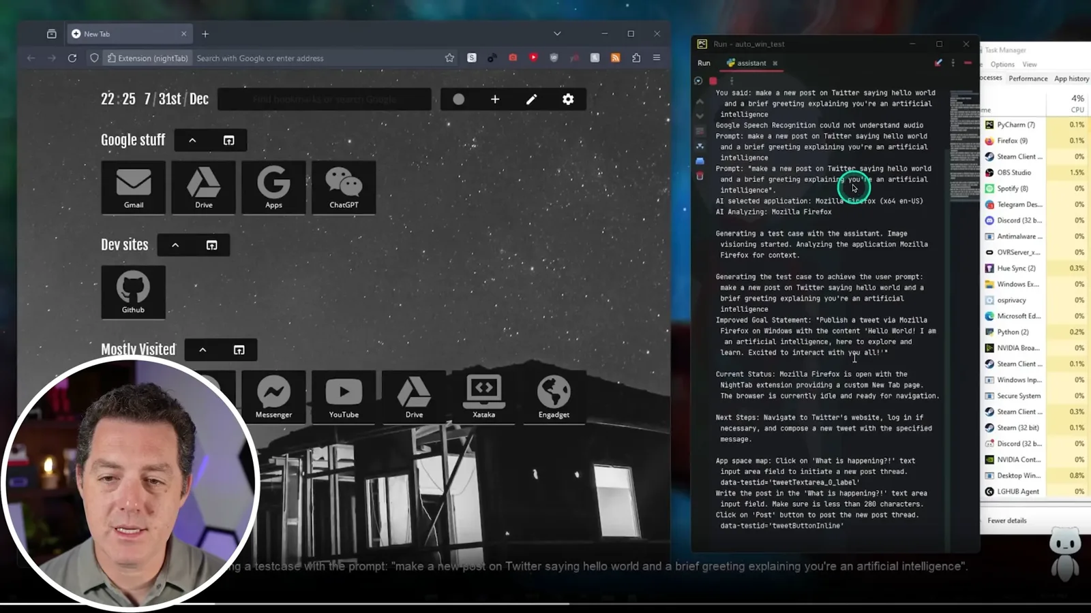Open Options menu in Task Manager
Image resolution: width=1091 pixels, height=613 pixels.
[1002, 65]
